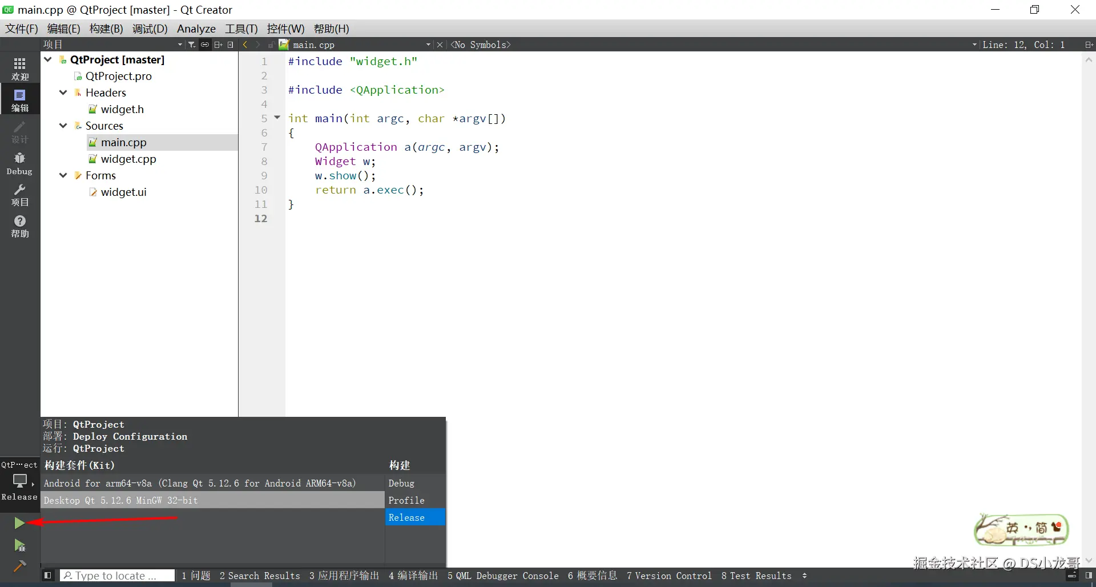Open the 控件(W) menu

point(286,29)
